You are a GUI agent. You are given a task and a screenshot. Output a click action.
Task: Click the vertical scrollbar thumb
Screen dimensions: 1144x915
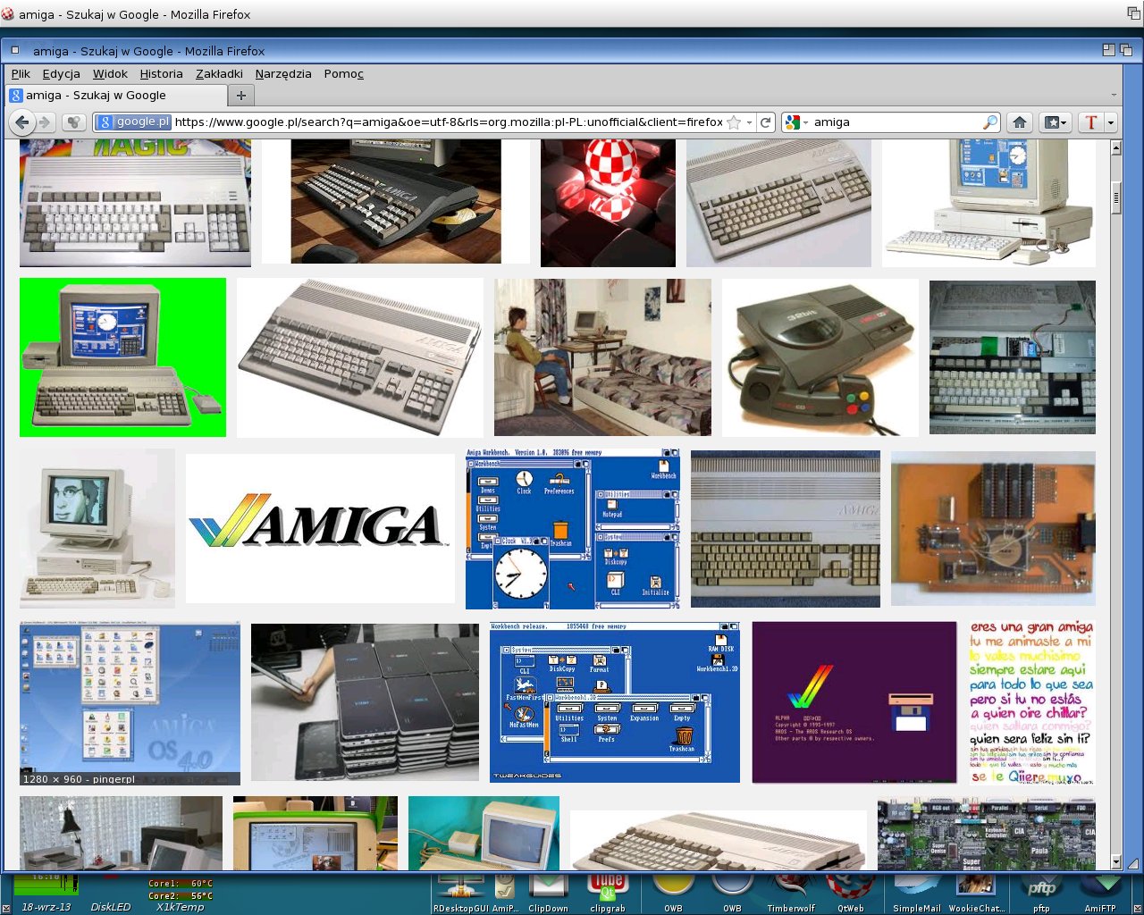pos(1115,197)
